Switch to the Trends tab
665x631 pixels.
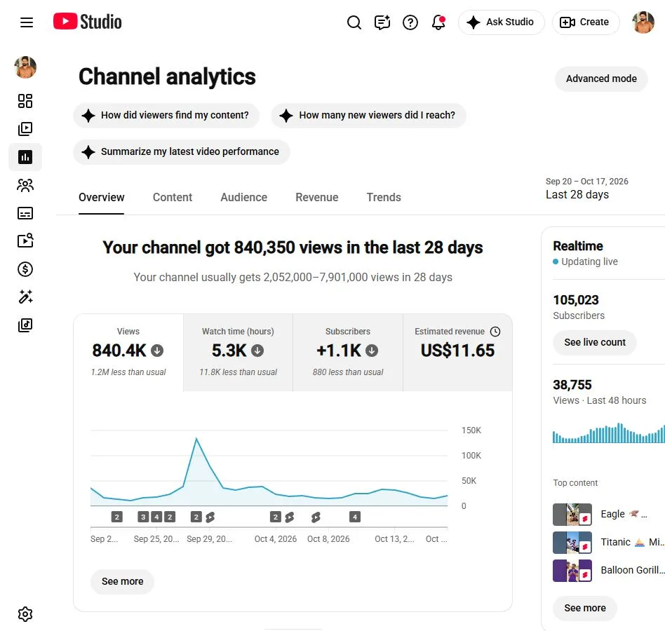(x=384, y=198)
